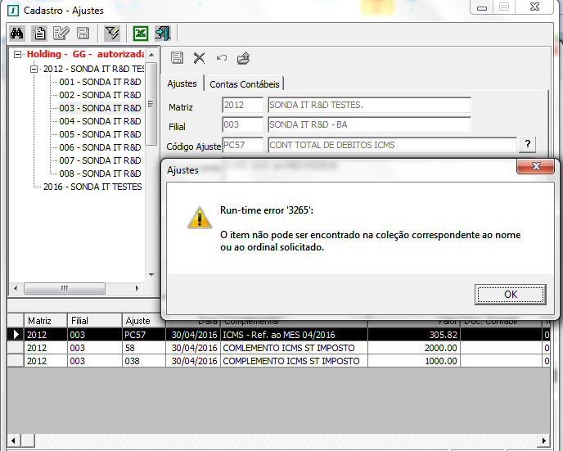The width and height of the screenshot is (563, 451).
Task: Select tree item 003 - SONDA IT R&D
Action: click(x=100, y=108)
